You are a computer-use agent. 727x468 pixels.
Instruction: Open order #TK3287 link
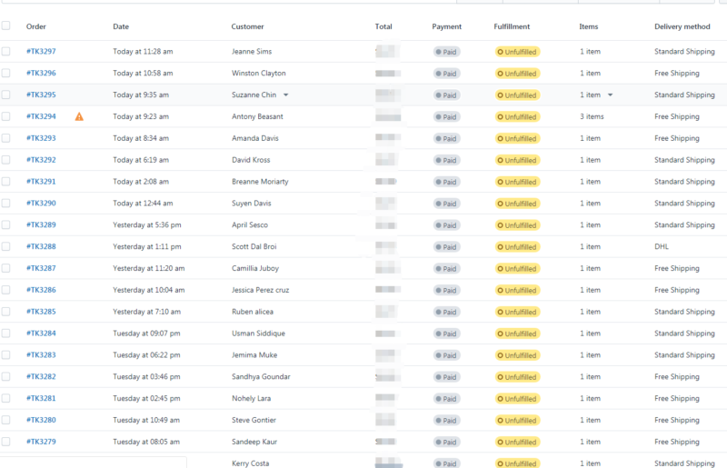pos(41,268)
